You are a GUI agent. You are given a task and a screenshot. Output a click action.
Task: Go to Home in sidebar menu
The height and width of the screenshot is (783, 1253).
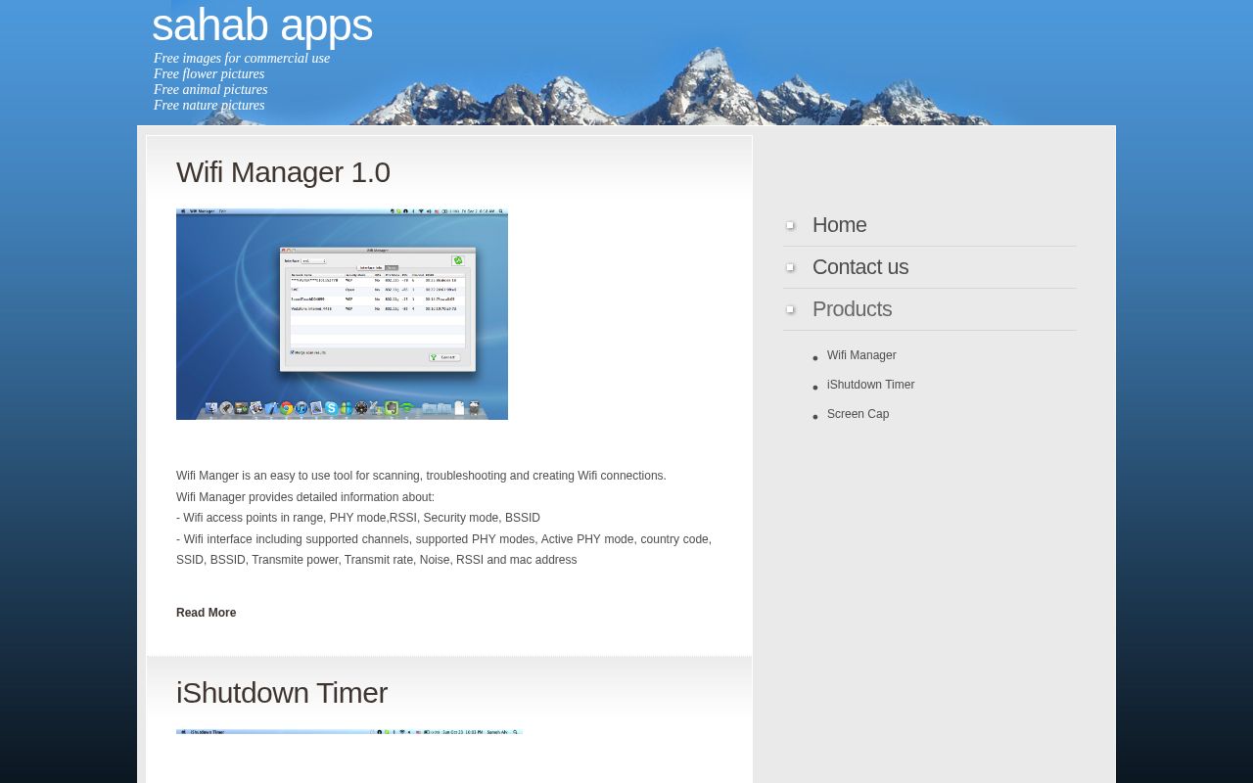pos(839,225)
